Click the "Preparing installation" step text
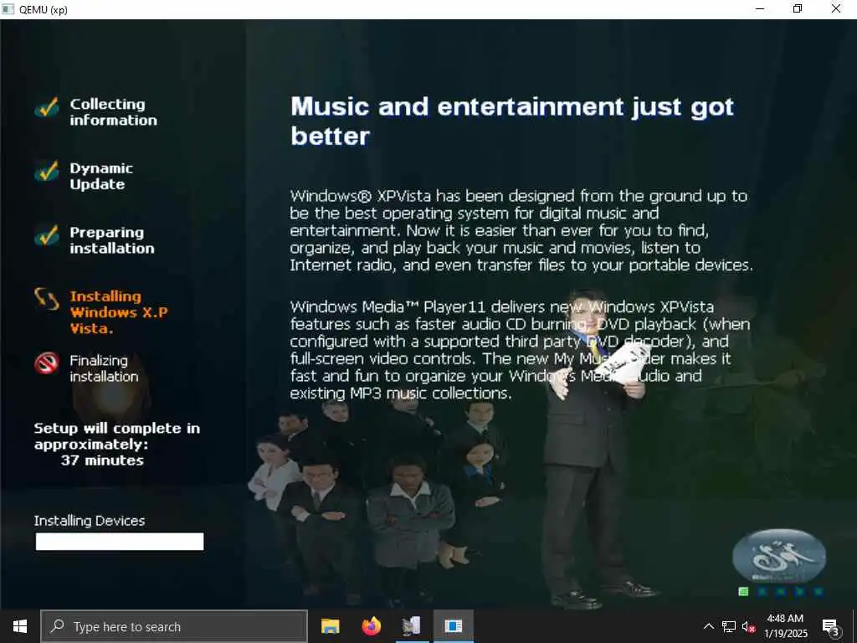The width and height of the screenshot is (857, 643). click(x=112, y=240)
